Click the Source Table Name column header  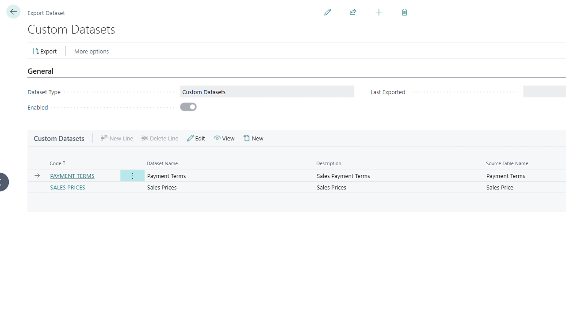point(507,163)
